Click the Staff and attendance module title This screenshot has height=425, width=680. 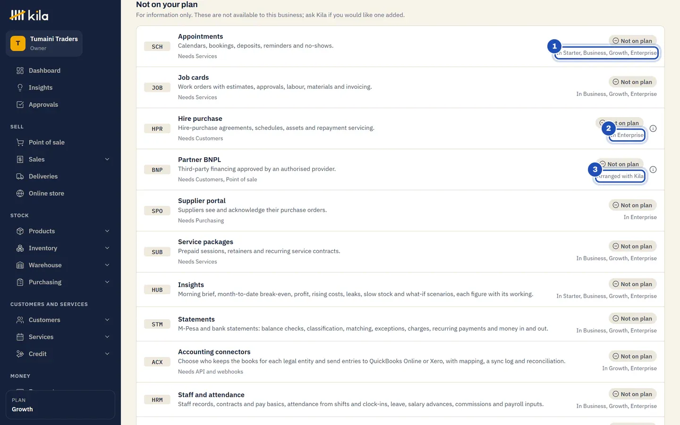[x=211, y=395]
